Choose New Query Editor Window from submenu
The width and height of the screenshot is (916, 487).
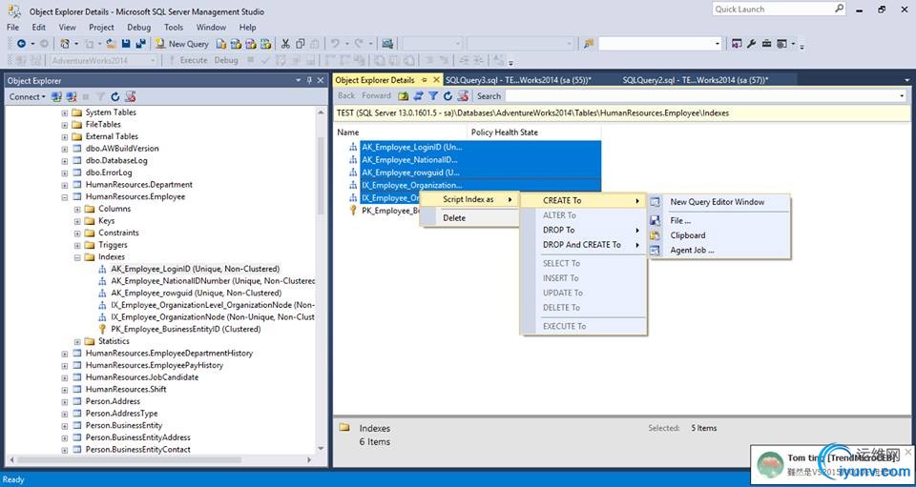pyautogui.click(x=717, y=202)
